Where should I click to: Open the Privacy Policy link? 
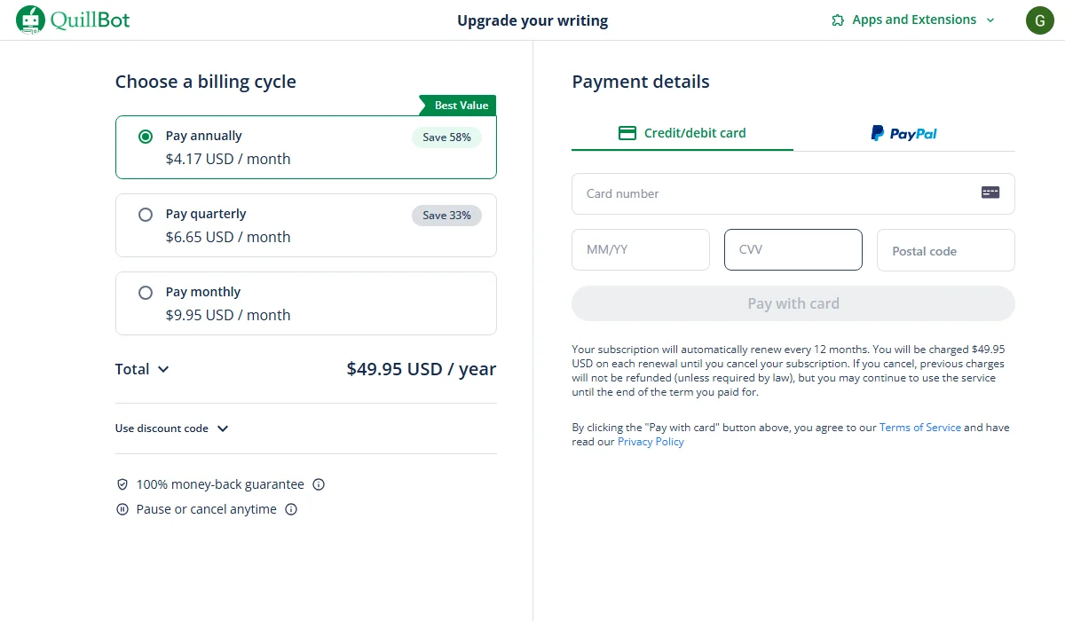[x=651, y=441]
